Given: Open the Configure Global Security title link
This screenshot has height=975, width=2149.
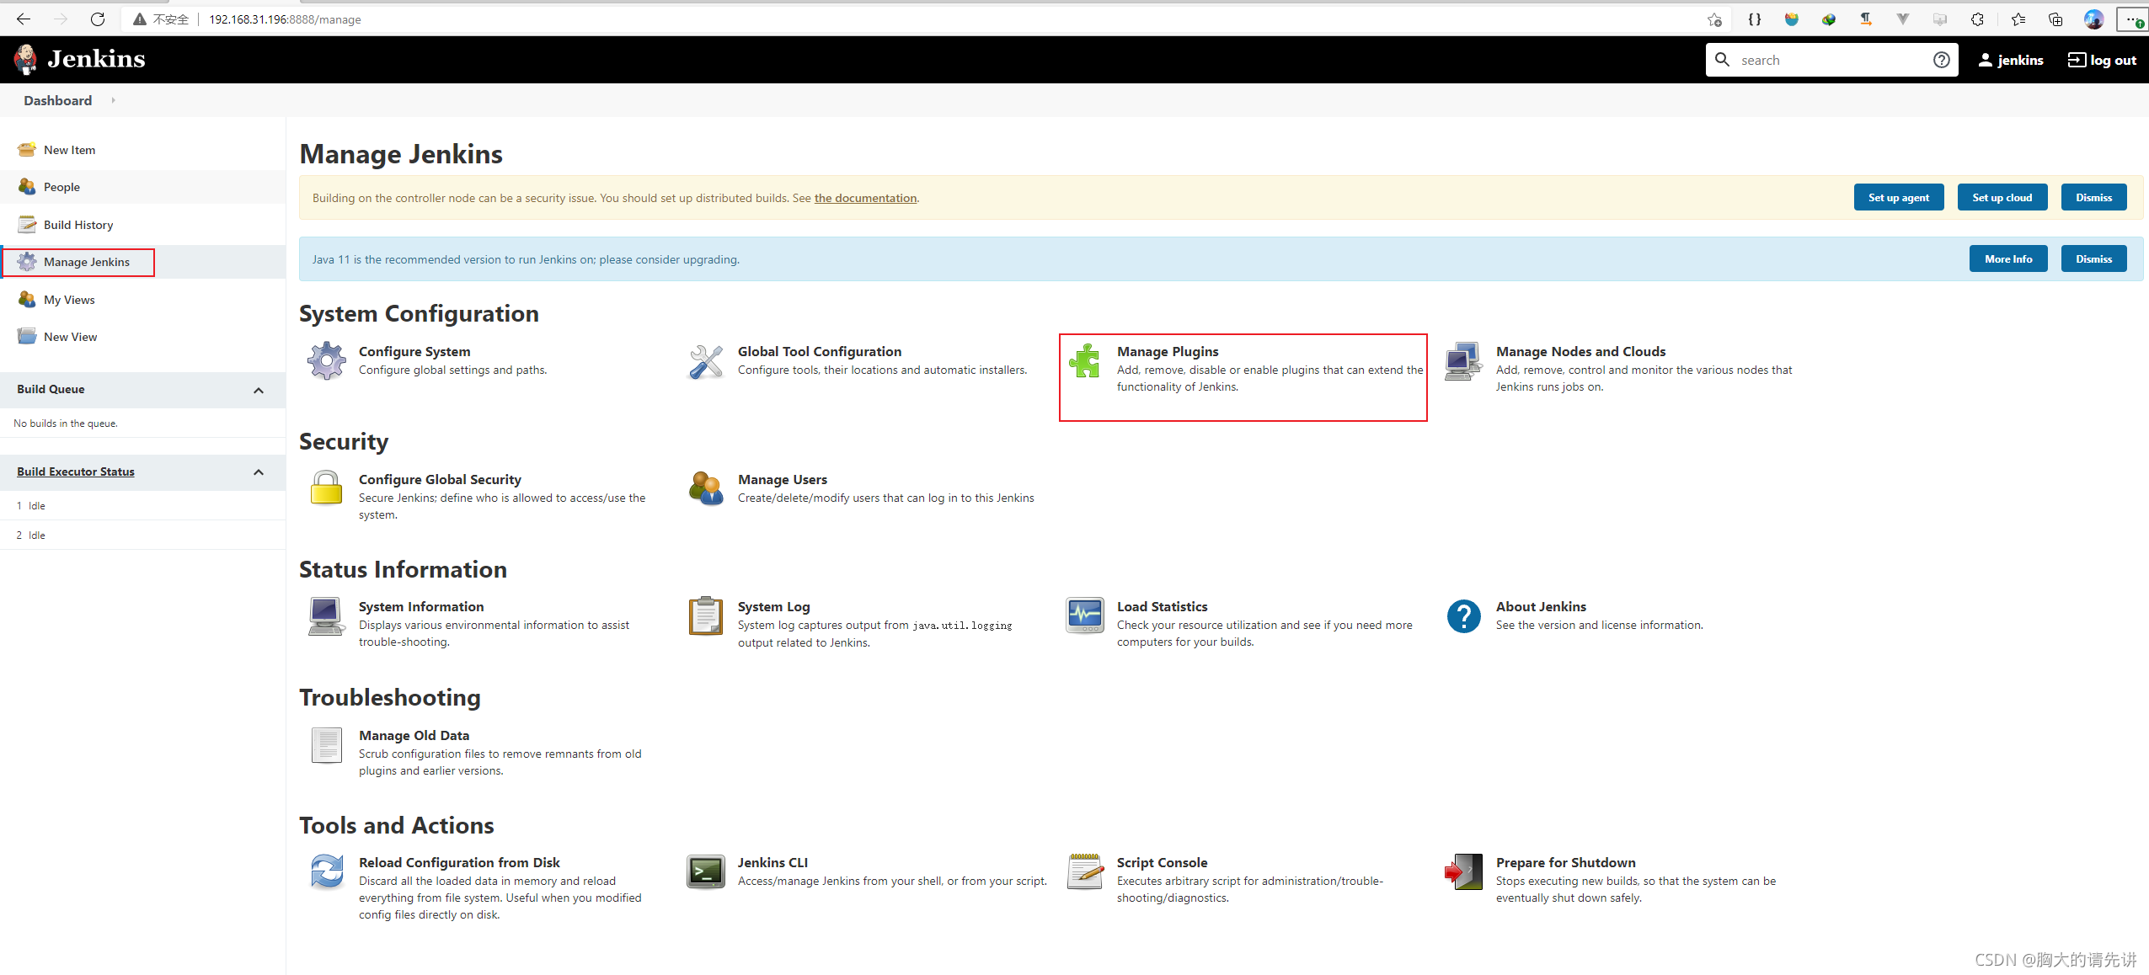Looking at the screenshot, I should point(440,479).
